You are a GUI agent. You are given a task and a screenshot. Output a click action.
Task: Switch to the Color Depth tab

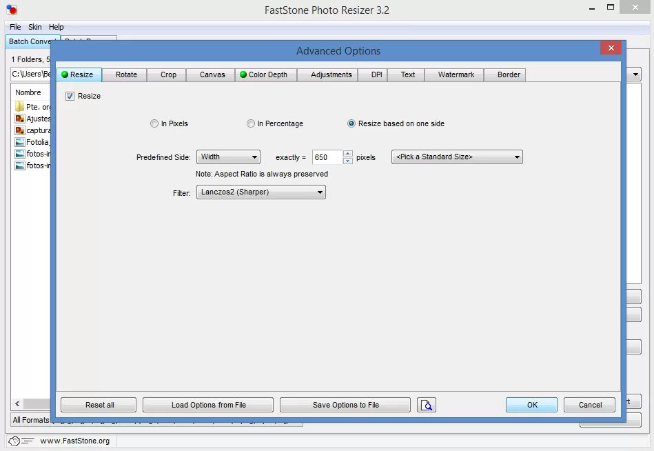pos(266,74)
